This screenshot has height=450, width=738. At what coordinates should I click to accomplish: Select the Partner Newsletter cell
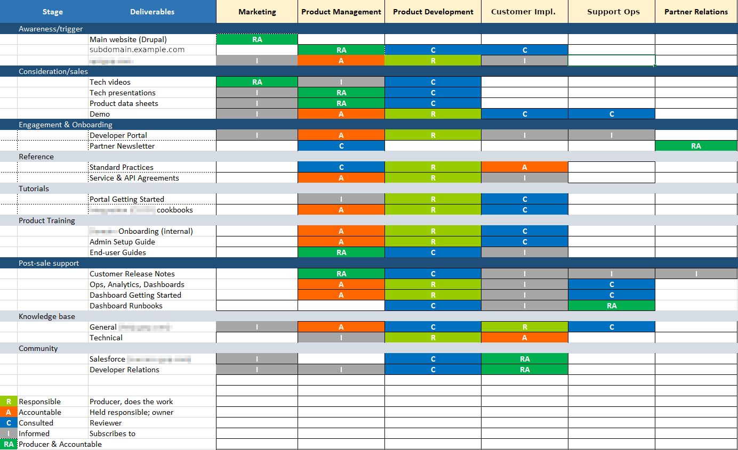pos(152,146)
